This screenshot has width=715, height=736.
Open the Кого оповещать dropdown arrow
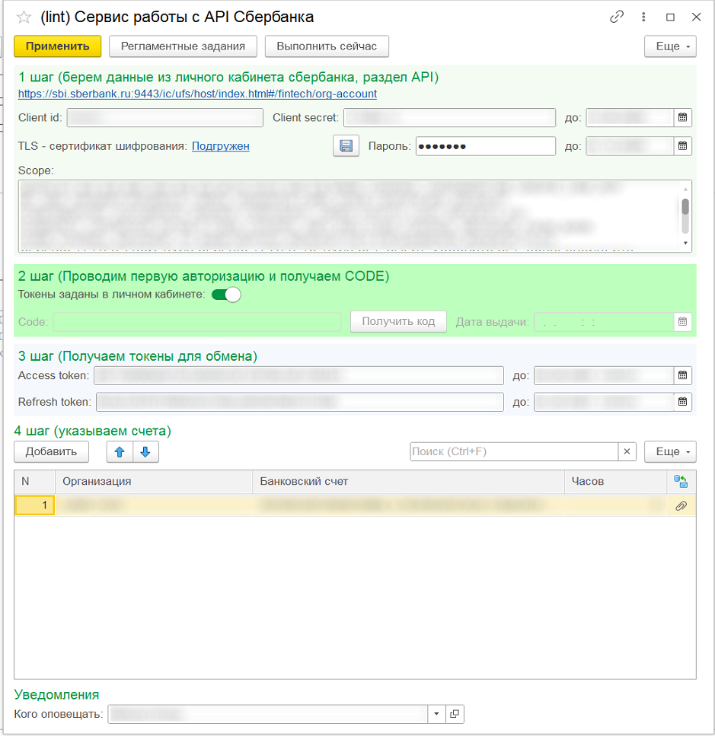(x=436, y=715)
